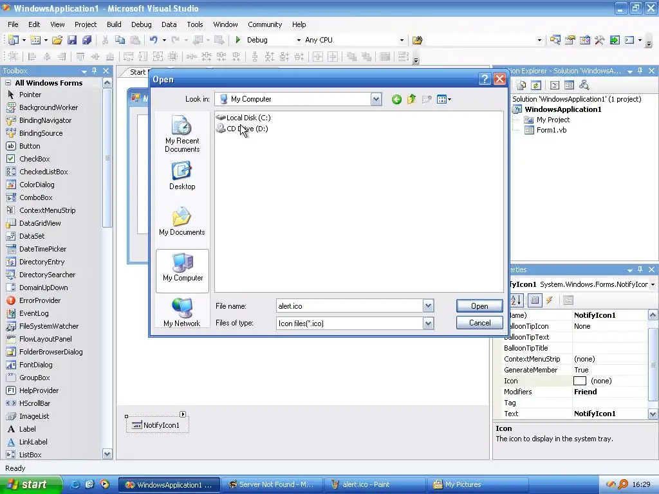This screenshot has width=659, height=494.
Task: Toggle auto-hide pin on Properties panel
Action: (640, 270)
